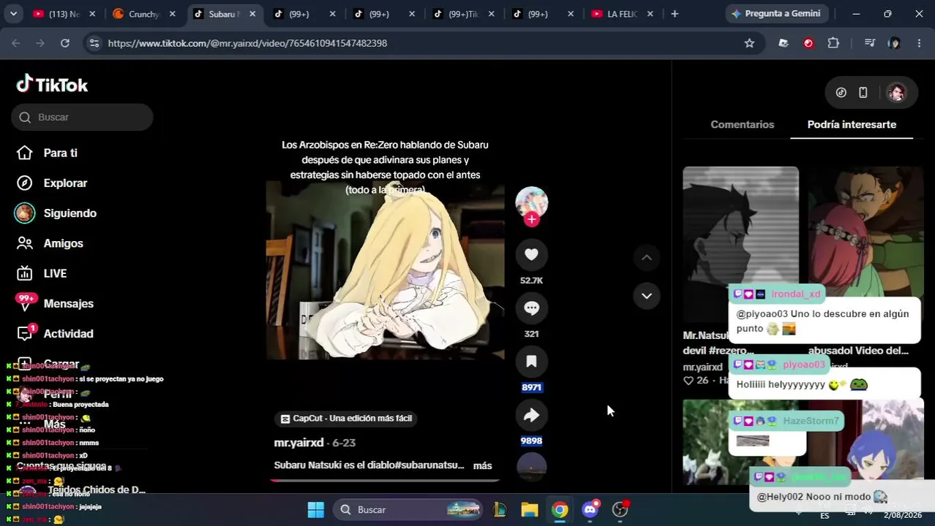View site information icon in address bar

pyautogui.click(x=94, y=43)
